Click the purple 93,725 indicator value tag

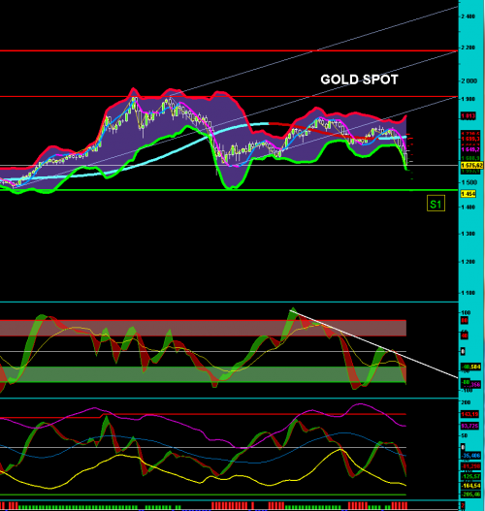pyautogui.click(x=469, y=426)
